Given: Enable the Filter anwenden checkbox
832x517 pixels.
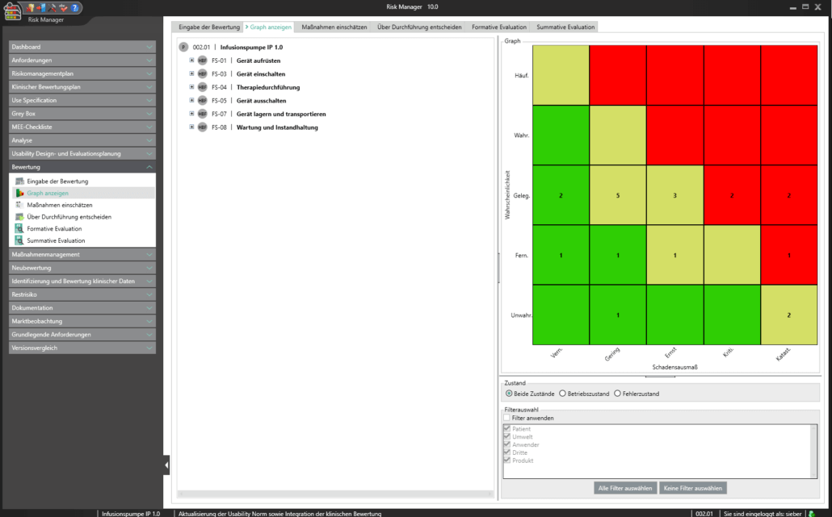Looking at the screenshot, I should click(507, 418).
